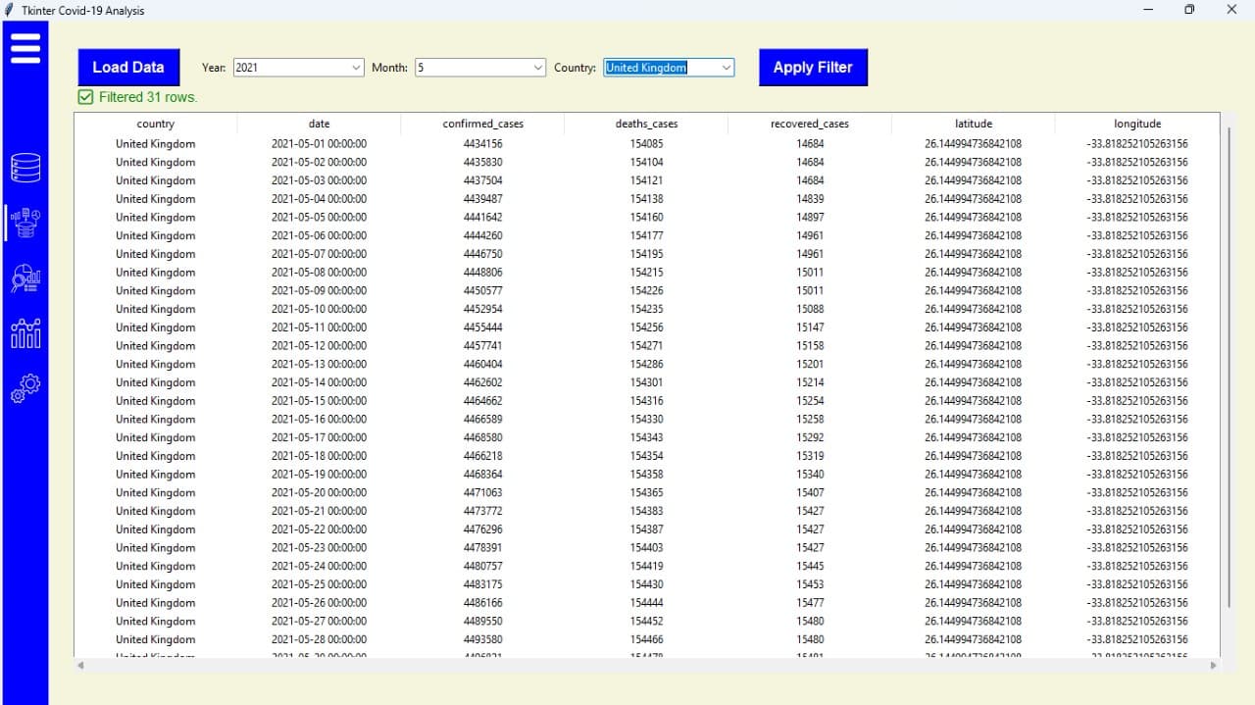Sort by the deaths_cases column header

645,124
